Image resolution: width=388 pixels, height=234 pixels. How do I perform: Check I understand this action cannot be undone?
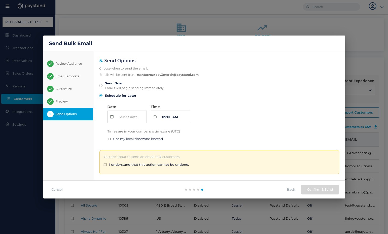pyautogui.click(x=105, y=165)
